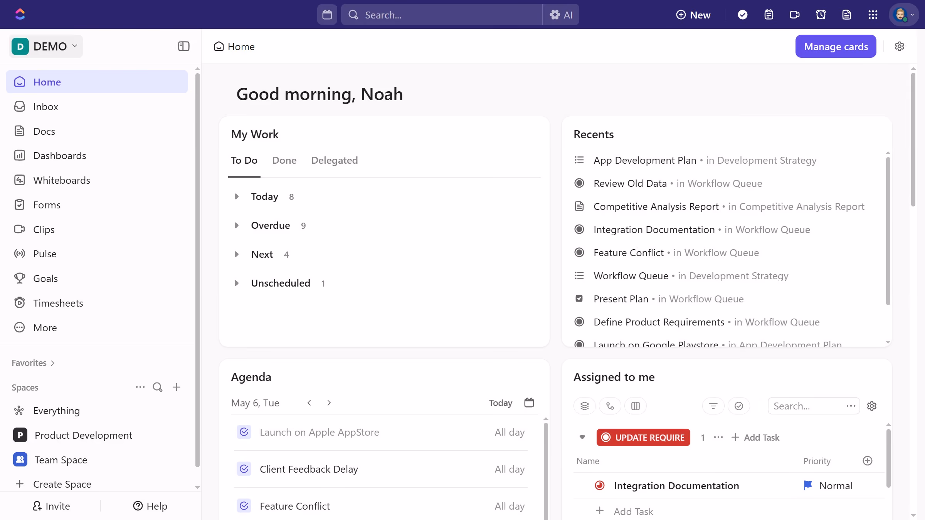Mark Launch on Apple AppStore complete
This screenshot has height=520, width=925.
[244, 432]
